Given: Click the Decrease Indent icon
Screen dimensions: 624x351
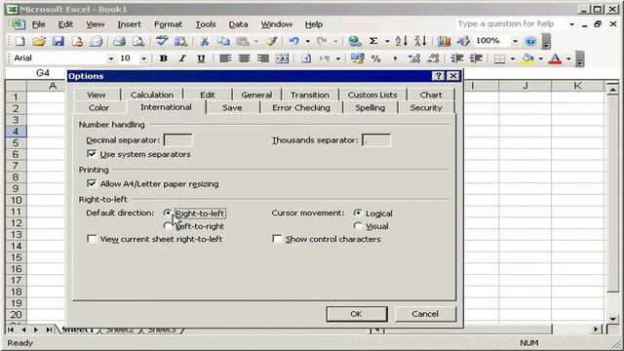Looking at the screenshot, I should coord(457,58).
